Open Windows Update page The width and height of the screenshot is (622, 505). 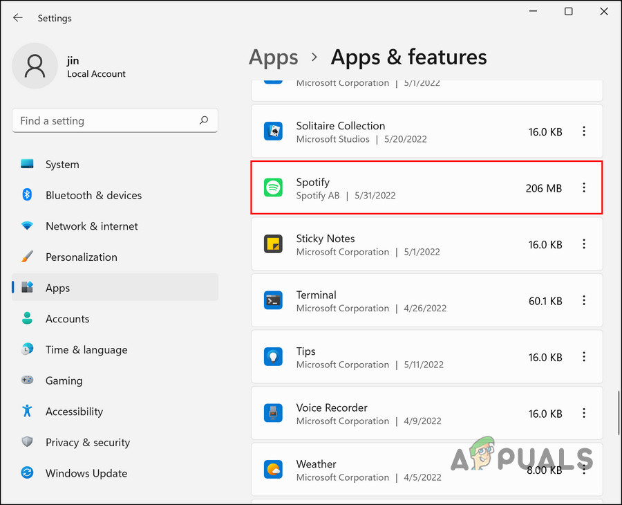(x=115, y=473)
